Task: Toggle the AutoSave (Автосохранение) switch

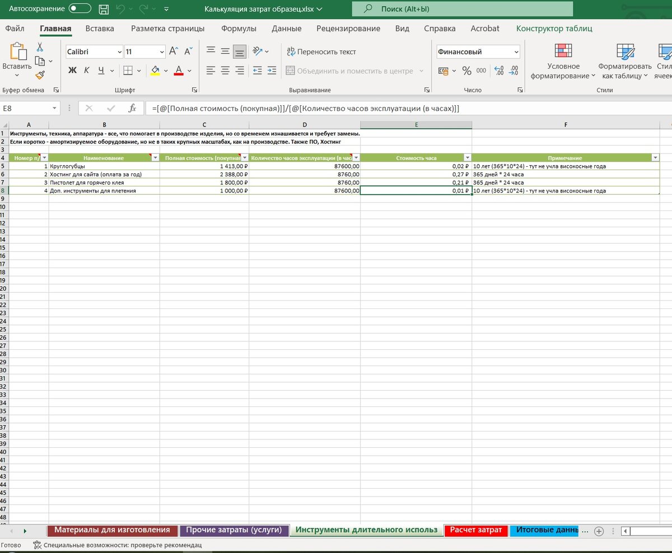Action: point(81,9)
